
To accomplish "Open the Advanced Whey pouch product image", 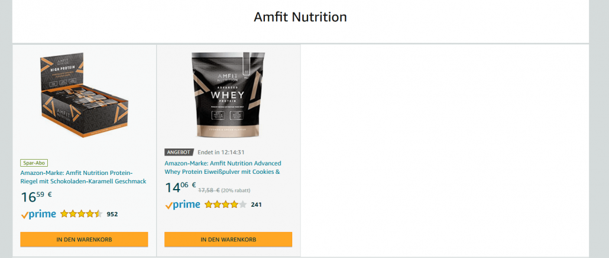I will 228,95.
